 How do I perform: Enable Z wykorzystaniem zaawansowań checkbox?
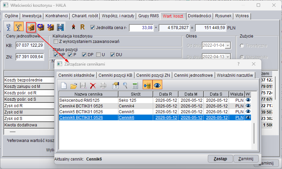pyautogui.click(x=56, y=42)
